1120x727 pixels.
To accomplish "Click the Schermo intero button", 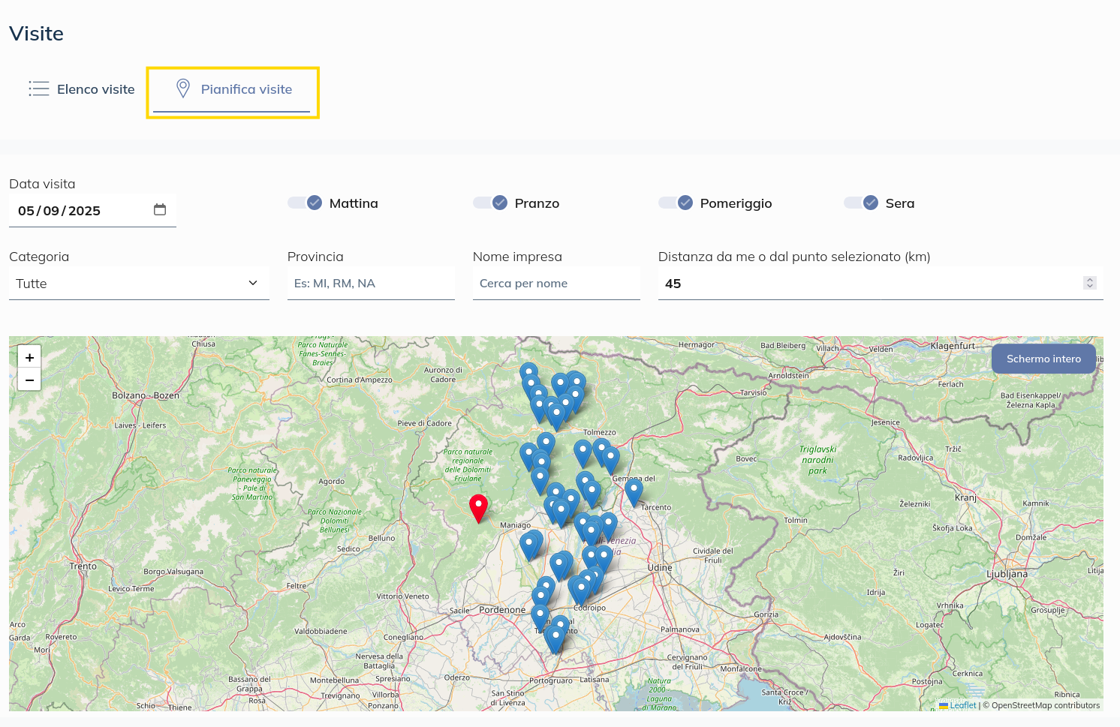I will (x=1043, y=359).
